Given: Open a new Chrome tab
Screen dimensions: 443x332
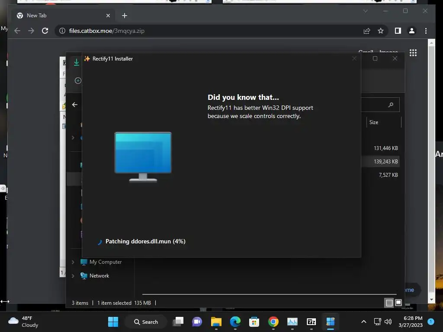Looking at the screenshot, I should click(125, 16).
